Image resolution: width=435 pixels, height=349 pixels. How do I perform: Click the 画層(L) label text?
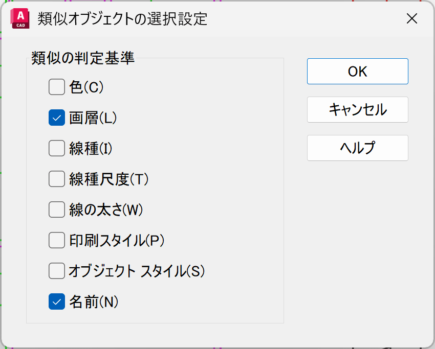pyautogui.click(x=93, y=118)
